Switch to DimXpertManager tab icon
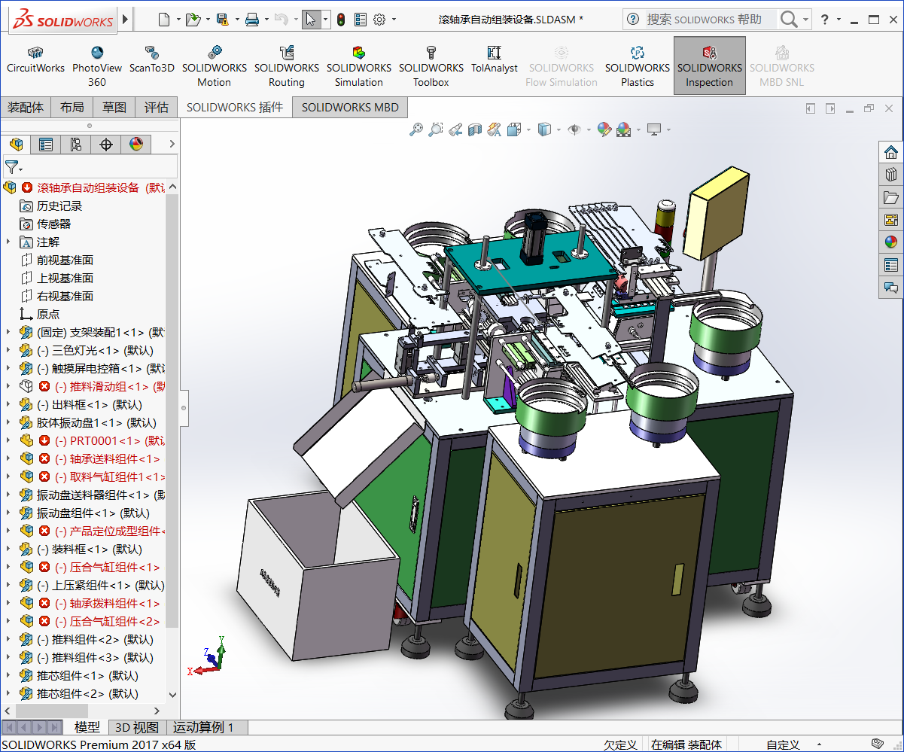This screenshot has height=752, width=904. coord(106,144)
